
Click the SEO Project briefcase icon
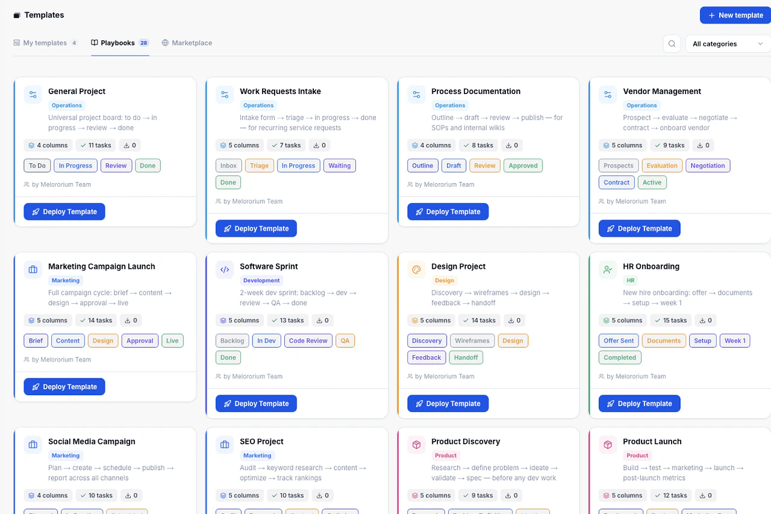tap(225, 445)
